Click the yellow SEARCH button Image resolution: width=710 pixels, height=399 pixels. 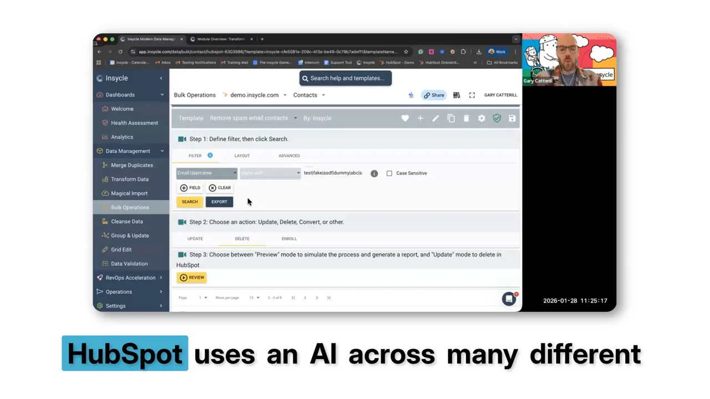[x=190, y=202]
